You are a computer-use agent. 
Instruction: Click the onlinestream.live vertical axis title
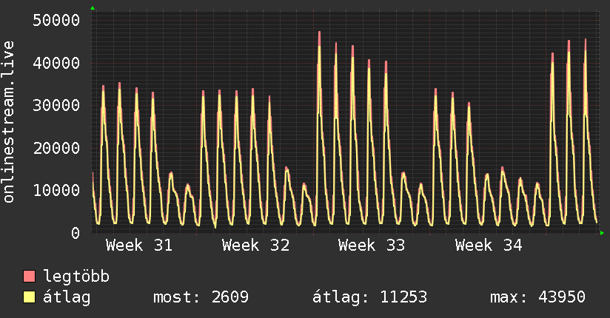coord(9,122)
